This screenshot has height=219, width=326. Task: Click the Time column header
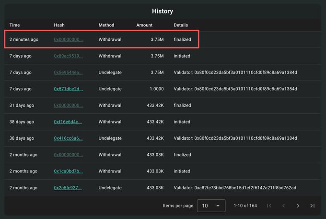click(14, 25)
